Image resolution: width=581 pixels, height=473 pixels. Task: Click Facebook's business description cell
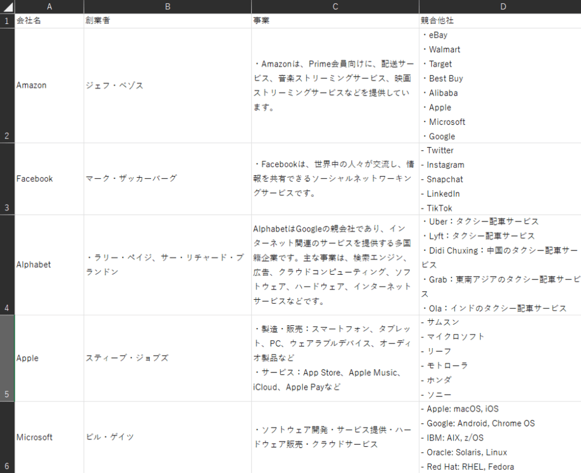335,178
